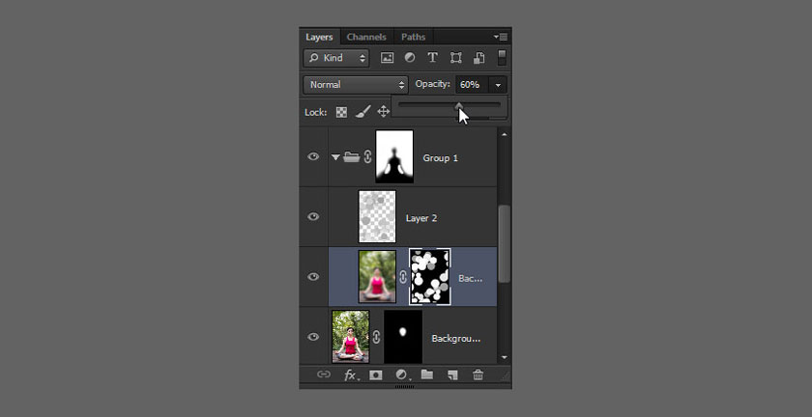Viewport: 812px width, 417px height.
Task: Click the layers list scroll up arrow
Action: (504, 134)
